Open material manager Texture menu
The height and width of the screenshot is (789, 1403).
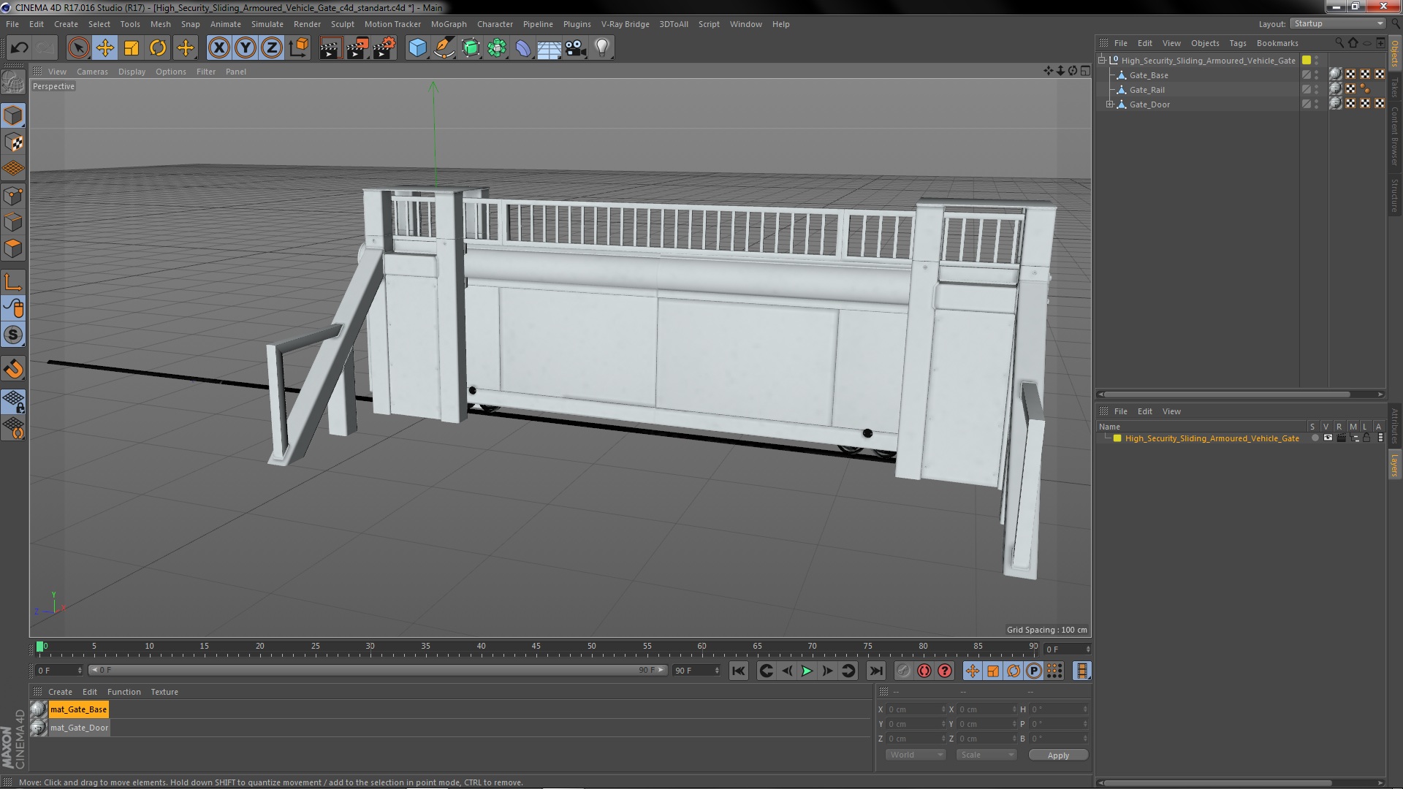164,692
